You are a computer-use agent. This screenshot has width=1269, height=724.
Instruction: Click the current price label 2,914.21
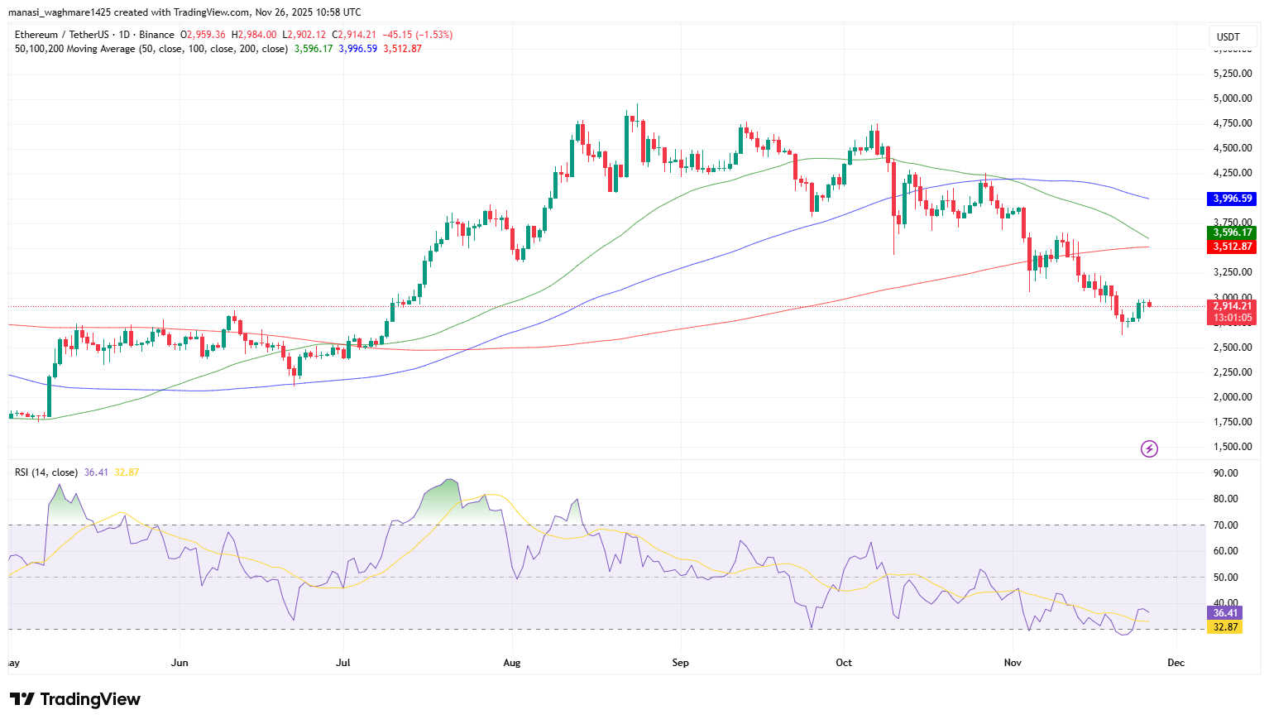click(x=1232, y=305)
